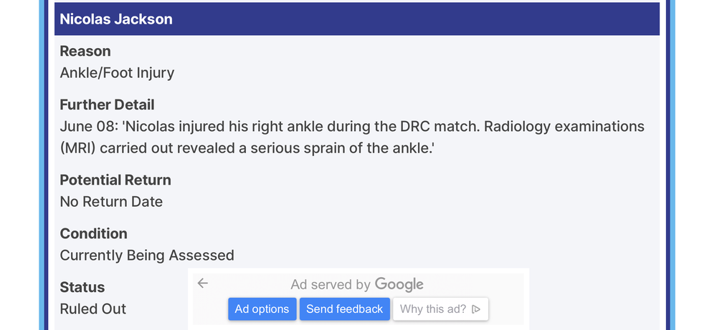Click the Reason label

click(85, 51)
